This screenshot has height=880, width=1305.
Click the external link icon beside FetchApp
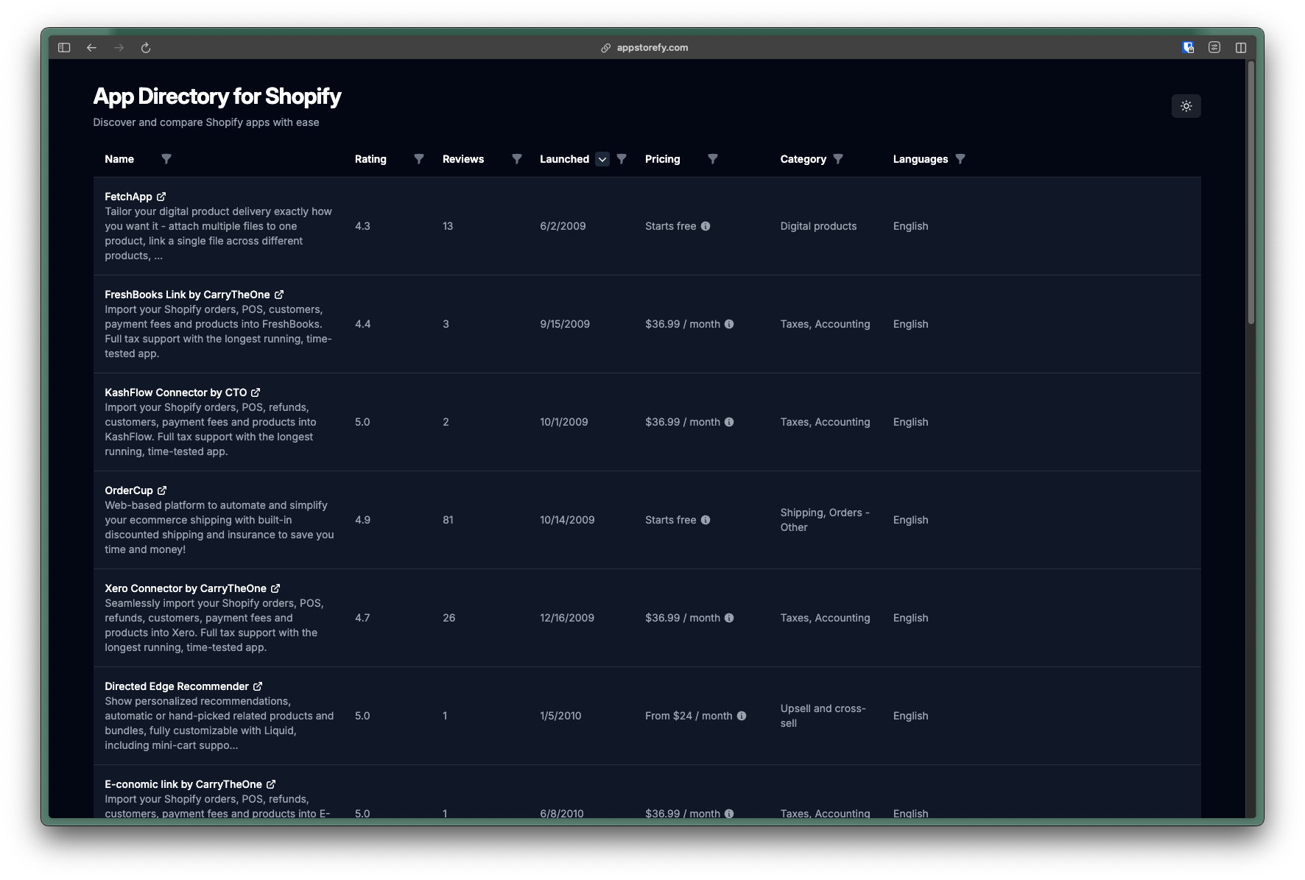click(x=161, y=197)
